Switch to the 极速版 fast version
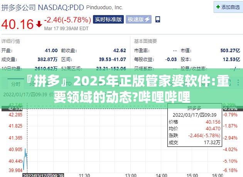 (x=138, y=19)
